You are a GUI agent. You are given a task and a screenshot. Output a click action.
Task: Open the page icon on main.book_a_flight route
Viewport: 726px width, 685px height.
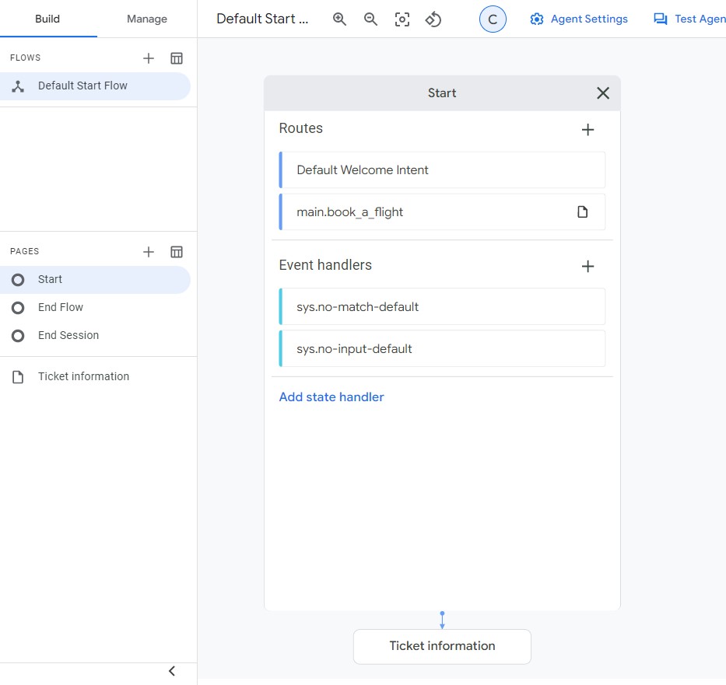click(583, 211)
